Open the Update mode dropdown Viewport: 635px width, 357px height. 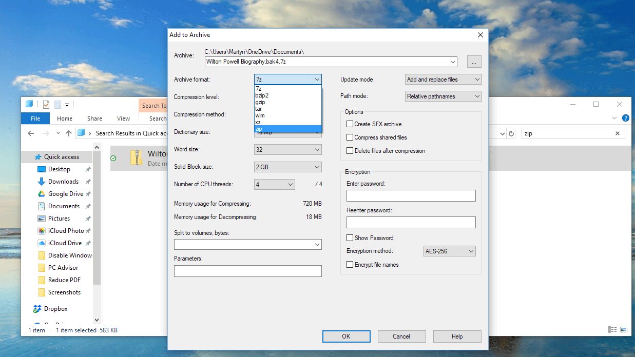pyautogui.click(x=442, y=79)
